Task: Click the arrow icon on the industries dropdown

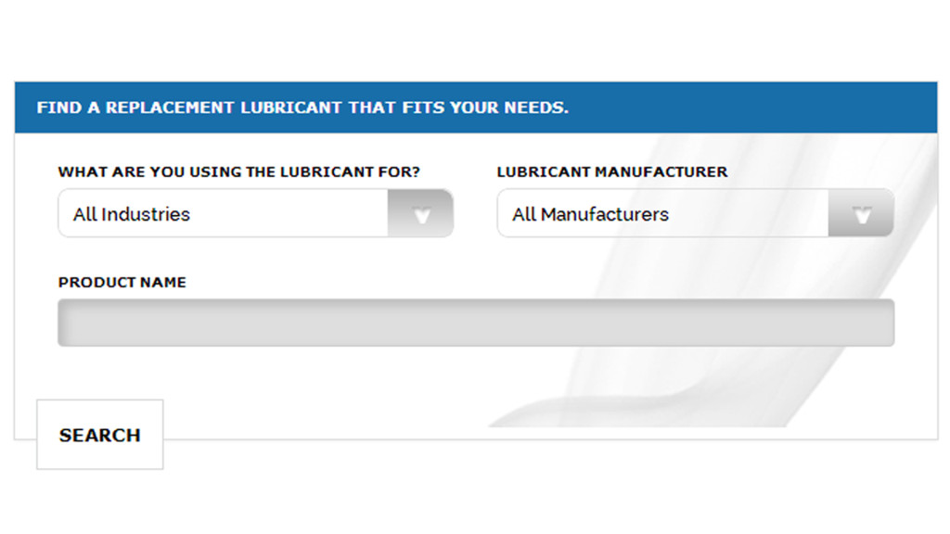Action: click(421, 214)
